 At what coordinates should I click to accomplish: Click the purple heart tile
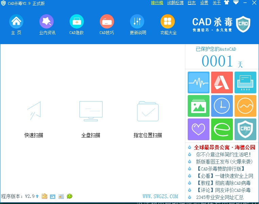tap(199, 129)
